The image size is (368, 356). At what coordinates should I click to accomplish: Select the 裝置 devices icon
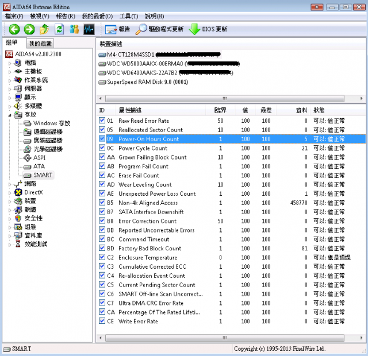click(18, 201)
